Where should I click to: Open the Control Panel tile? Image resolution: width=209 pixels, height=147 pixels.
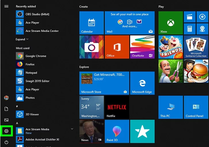coord(196,107)
